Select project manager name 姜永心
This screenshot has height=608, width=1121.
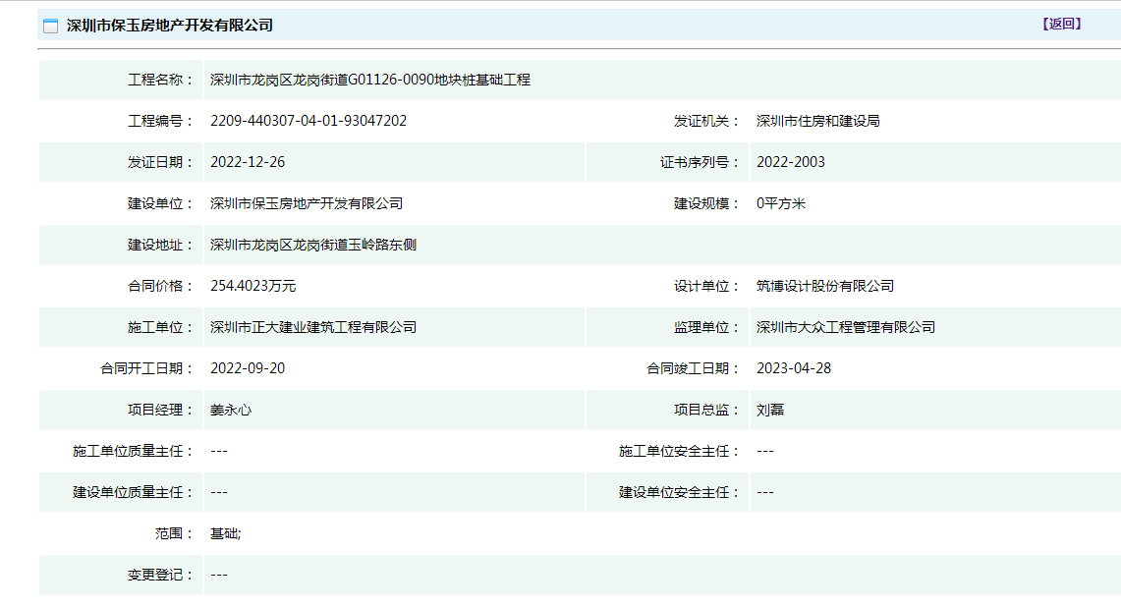click(231, 411)
